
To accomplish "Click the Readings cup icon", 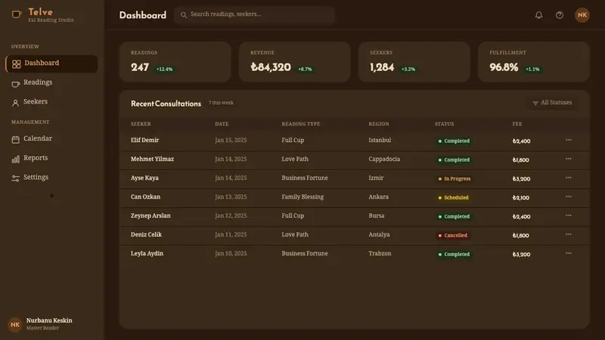I will click(x=15, y=84).
